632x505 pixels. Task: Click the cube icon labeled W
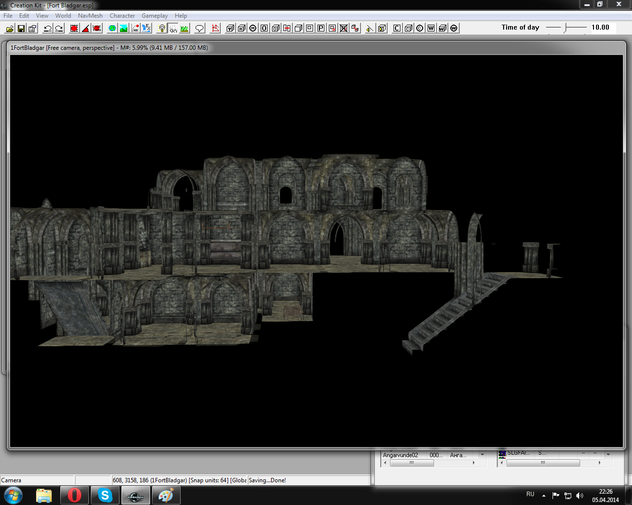click(442, 28)
